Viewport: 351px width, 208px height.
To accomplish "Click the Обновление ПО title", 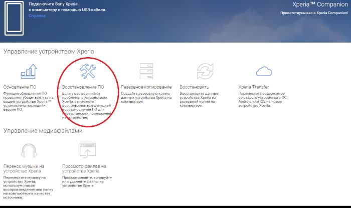I will 20,87.
